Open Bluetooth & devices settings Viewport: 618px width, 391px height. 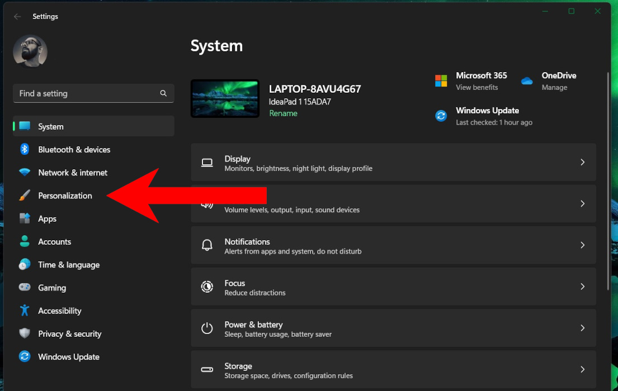pyautogui.click(x=74, y=149)
